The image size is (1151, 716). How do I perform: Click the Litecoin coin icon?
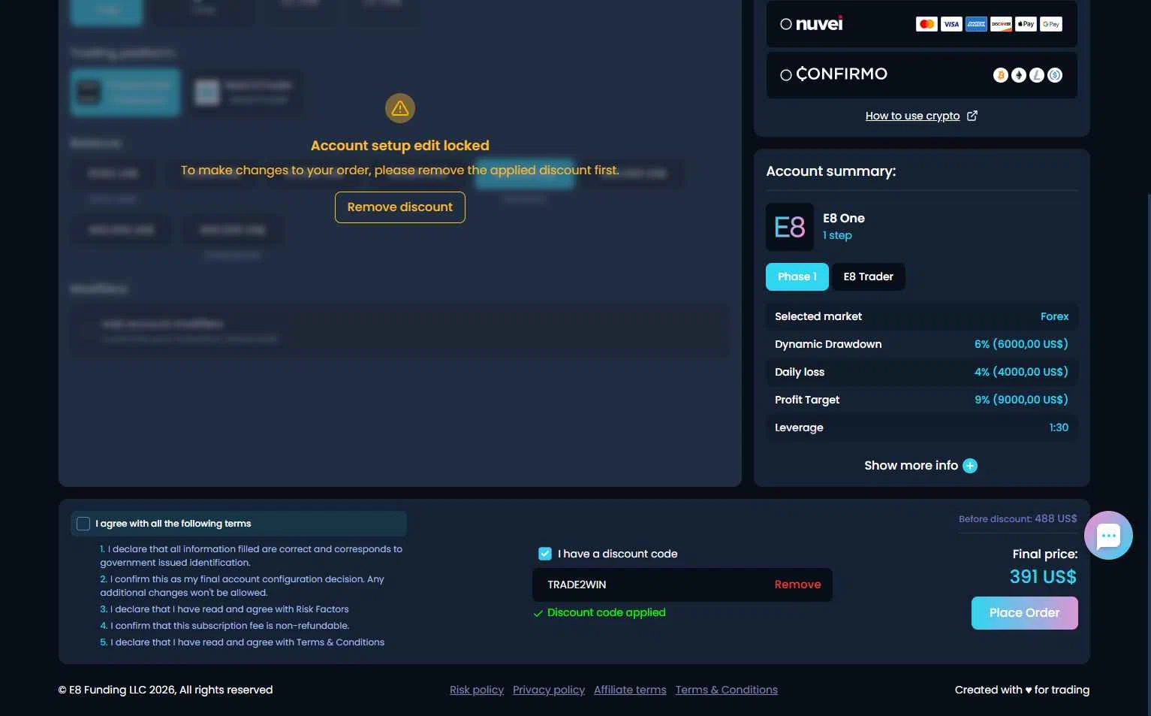(1036, 75)
